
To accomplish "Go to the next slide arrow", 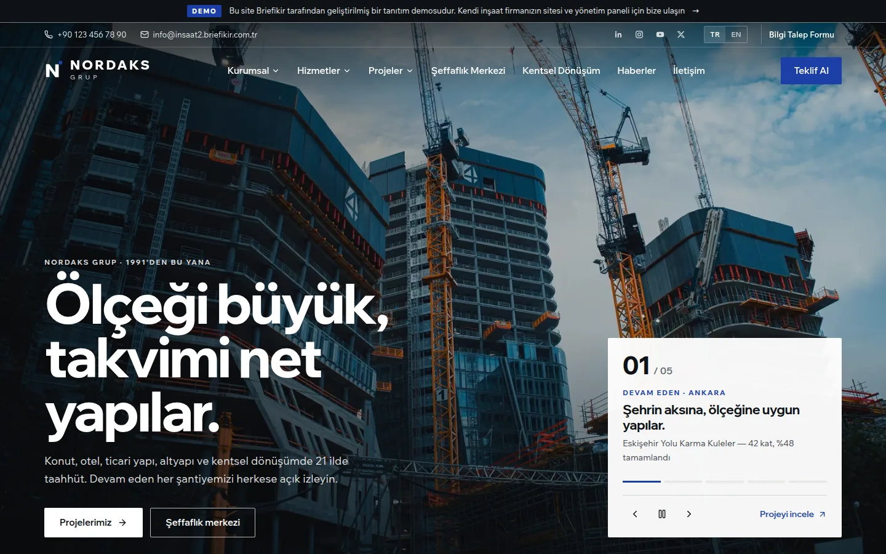I will click(689, 514).
